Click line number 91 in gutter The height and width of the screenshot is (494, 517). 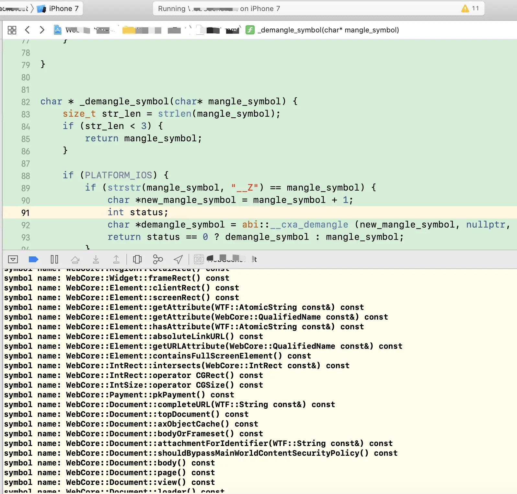tap(26, 213)
